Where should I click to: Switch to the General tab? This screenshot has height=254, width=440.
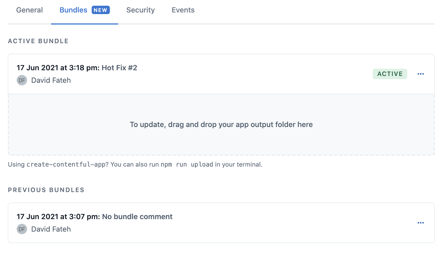[x=29, y=10]
